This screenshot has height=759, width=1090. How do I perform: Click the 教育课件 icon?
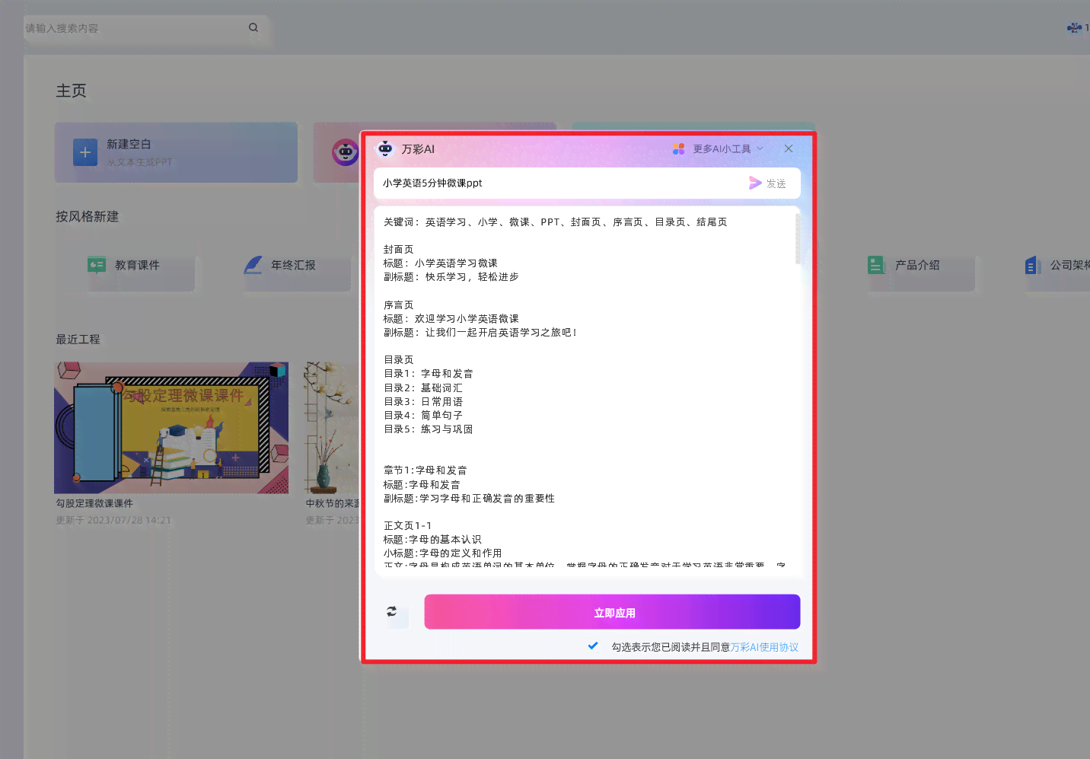point(97,265)
